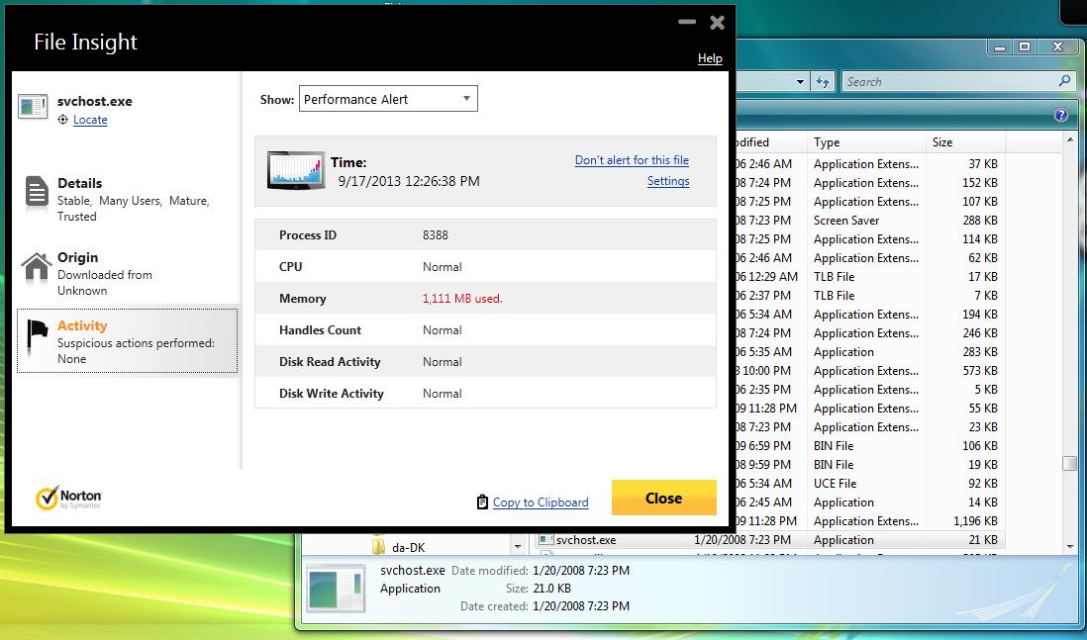1087x640 pixels.
Task: Sort Explorer files by the Size column
Action: [965, 142]
